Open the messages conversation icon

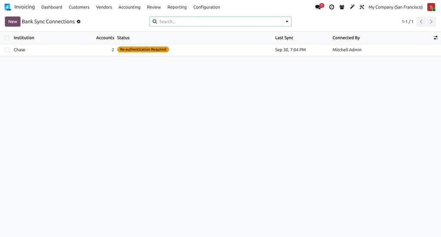pyautogui.click(x=318, y=7)
